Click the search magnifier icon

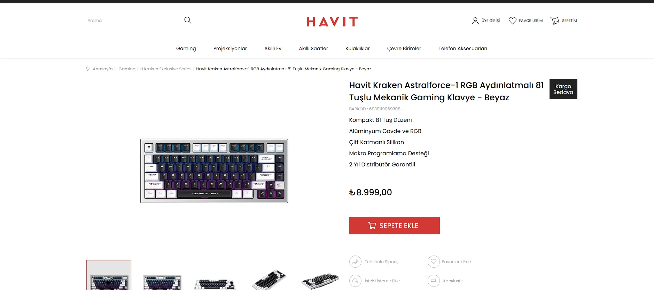coord(188,20)
